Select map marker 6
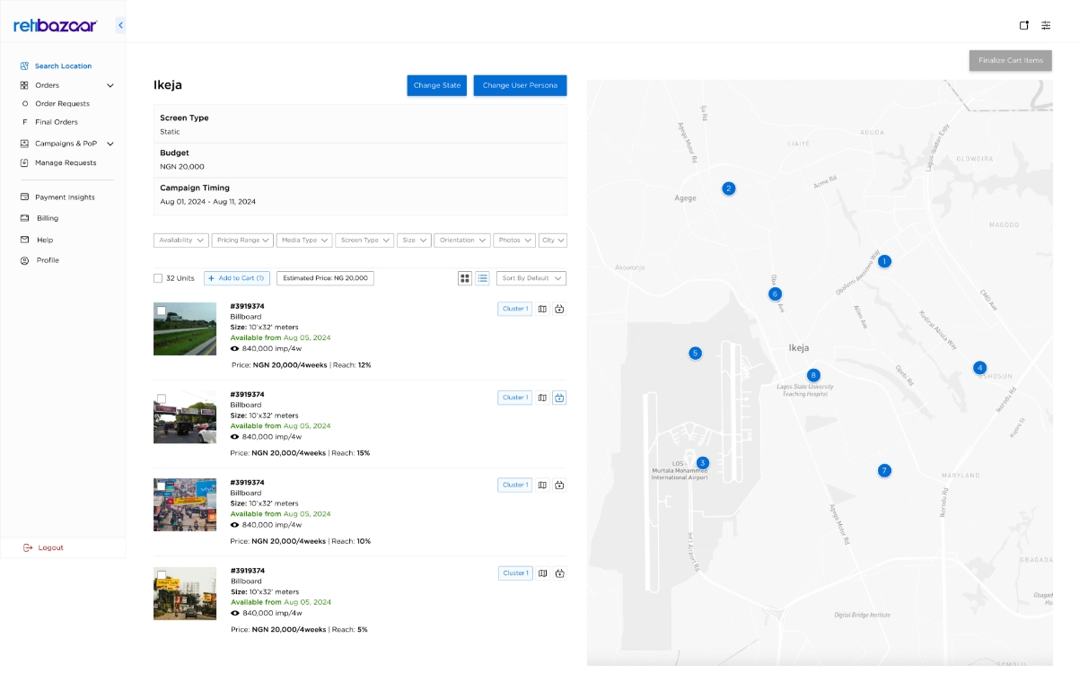Viewport: 1079px width, 691px height. coord(775,293)
